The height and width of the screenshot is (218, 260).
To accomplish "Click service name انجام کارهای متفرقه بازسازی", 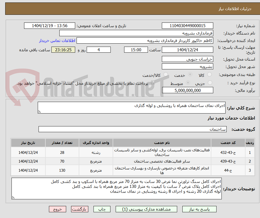I will 162,170.
